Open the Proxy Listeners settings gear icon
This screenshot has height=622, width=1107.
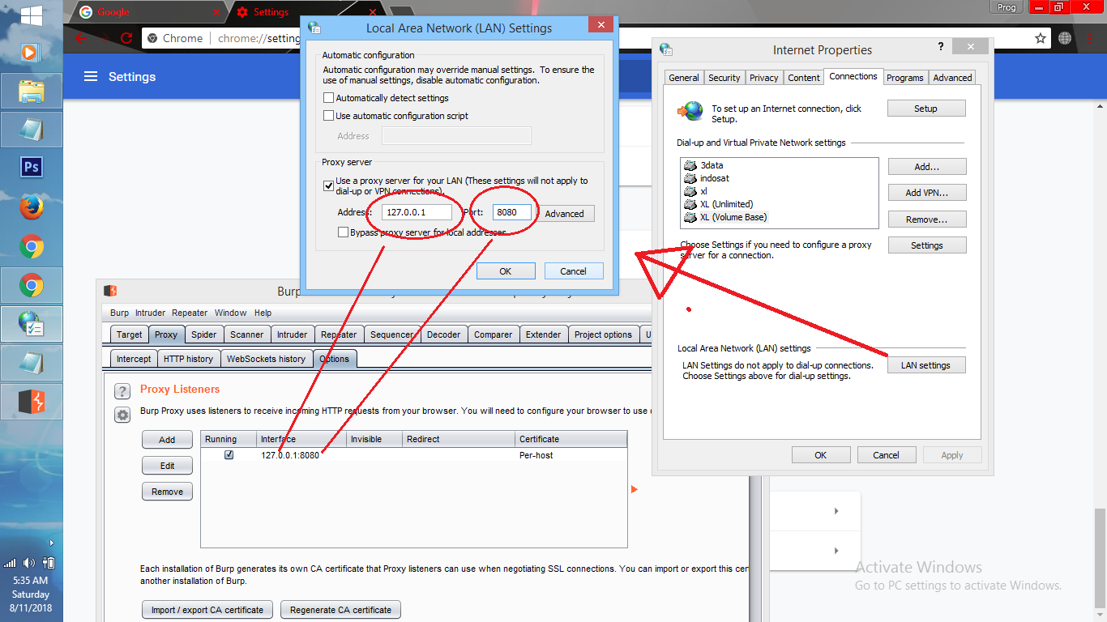(x=122, y=415)
